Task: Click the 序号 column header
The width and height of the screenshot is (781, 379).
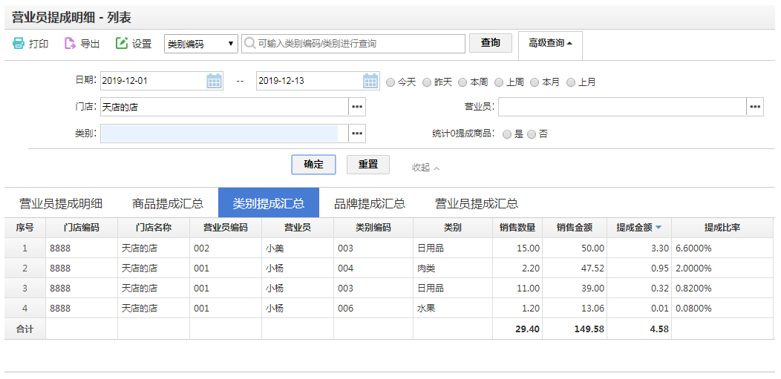Action: (x=25, y=228)
